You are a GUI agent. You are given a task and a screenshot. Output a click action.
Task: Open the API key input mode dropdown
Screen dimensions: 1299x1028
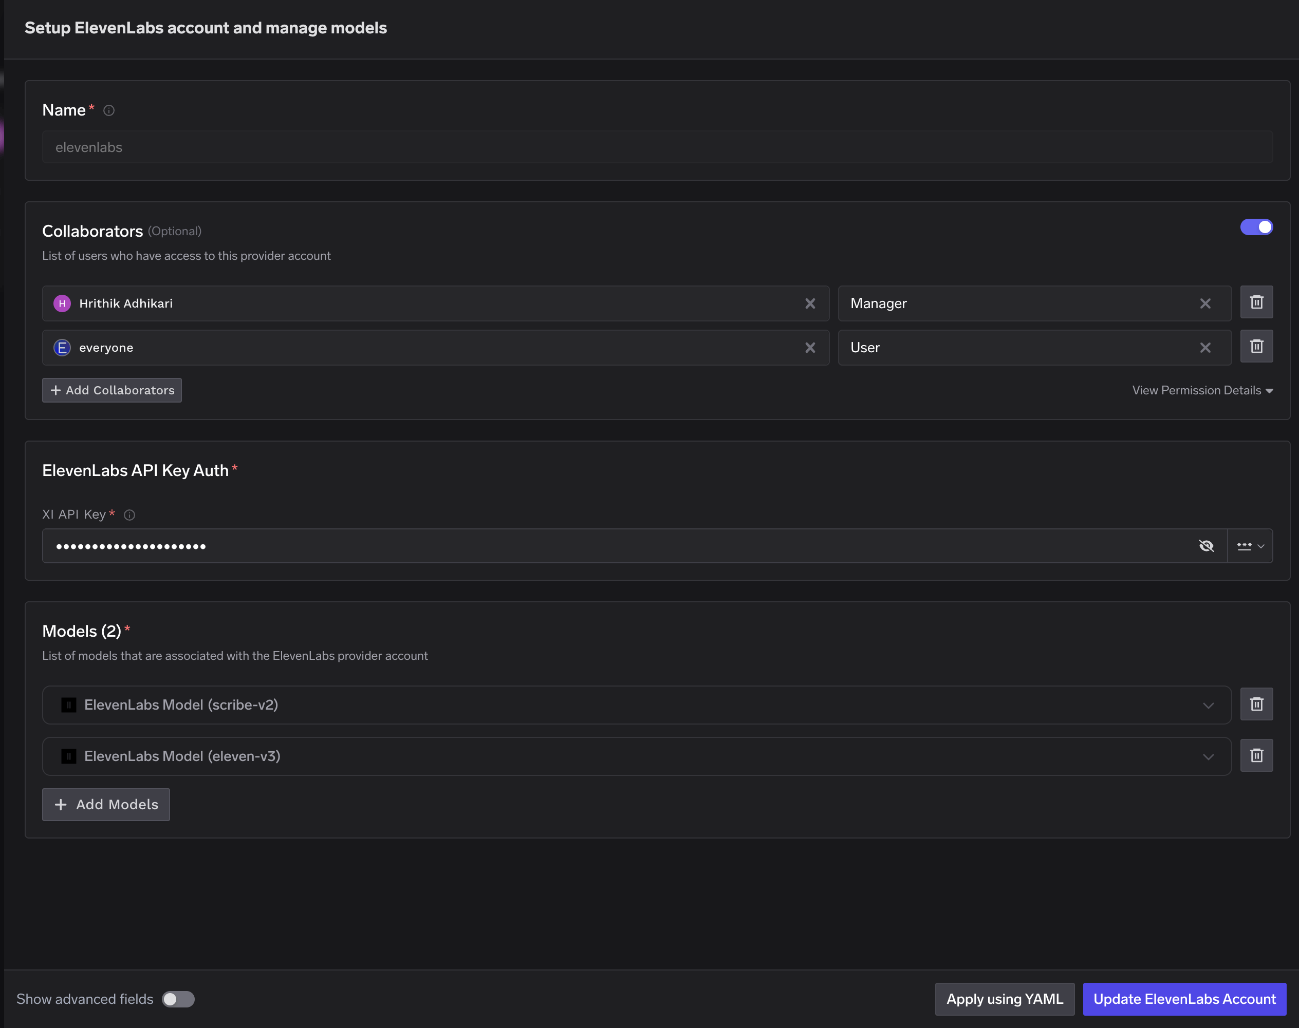(1250, 545)
